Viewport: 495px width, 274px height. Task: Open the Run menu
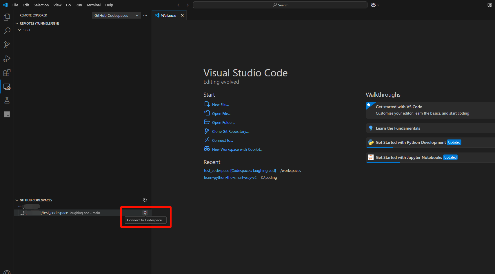(x=79, y=5)
